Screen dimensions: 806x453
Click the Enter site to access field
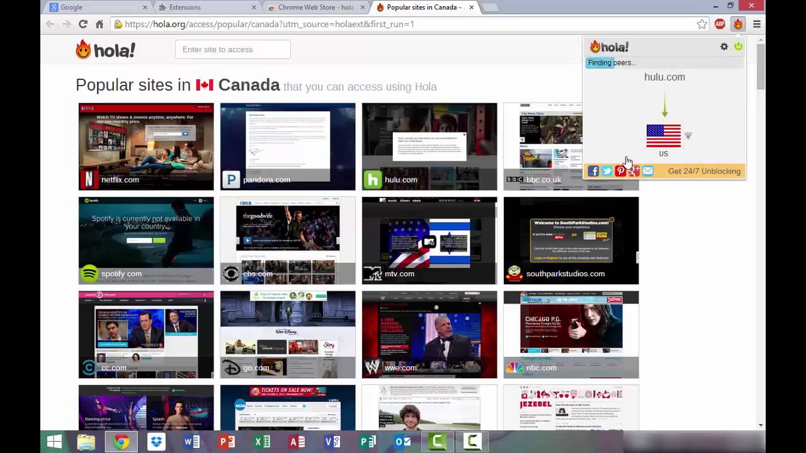[233, 50]
